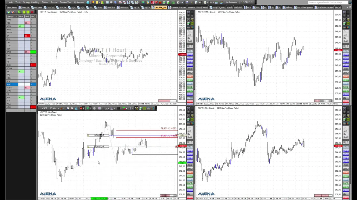Click the green bars icon in main toolbar

point(173,2)
